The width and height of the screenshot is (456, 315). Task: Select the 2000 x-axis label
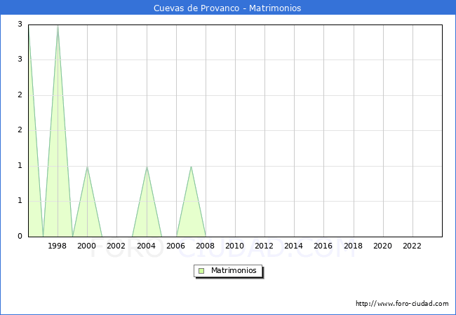click(87, 246)
